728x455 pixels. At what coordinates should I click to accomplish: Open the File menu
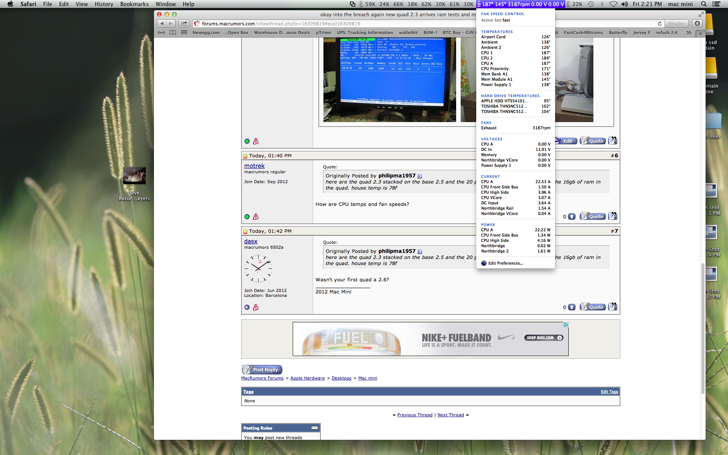tap(47, 4)
